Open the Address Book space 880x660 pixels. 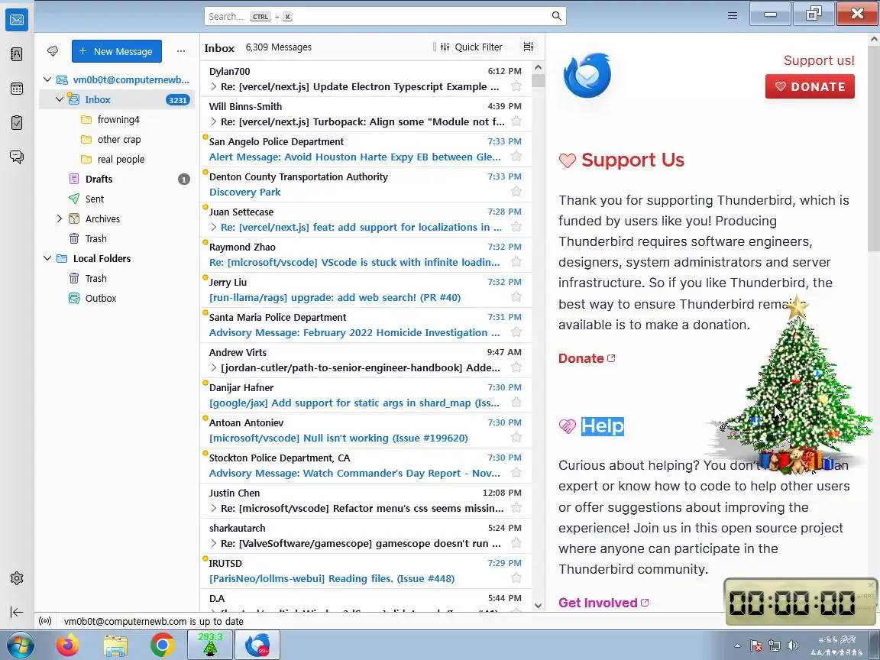tap(17, 54)
